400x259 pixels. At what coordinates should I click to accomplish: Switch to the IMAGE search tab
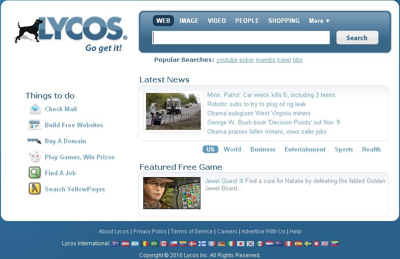(x=189, y=21)
